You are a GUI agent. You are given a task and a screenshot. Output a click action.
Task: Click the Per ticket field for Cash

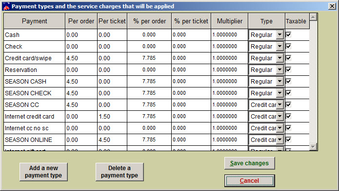(x=112, y=35)
